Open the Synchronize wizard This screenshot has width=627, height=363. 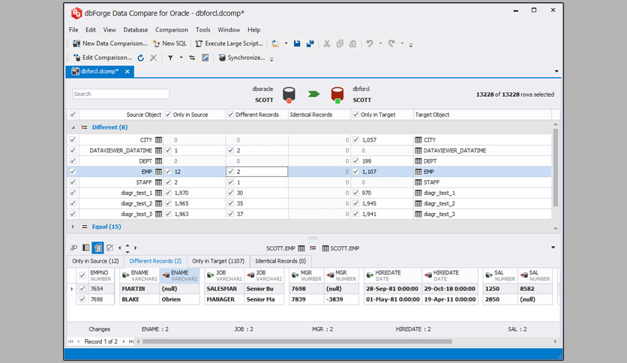pos(241,58)
